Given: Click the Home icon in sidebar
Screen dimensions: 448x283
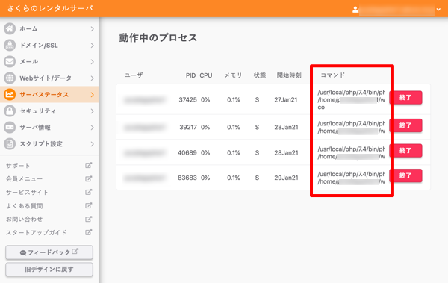Looking at the screenshot, I should coord(10,28).
